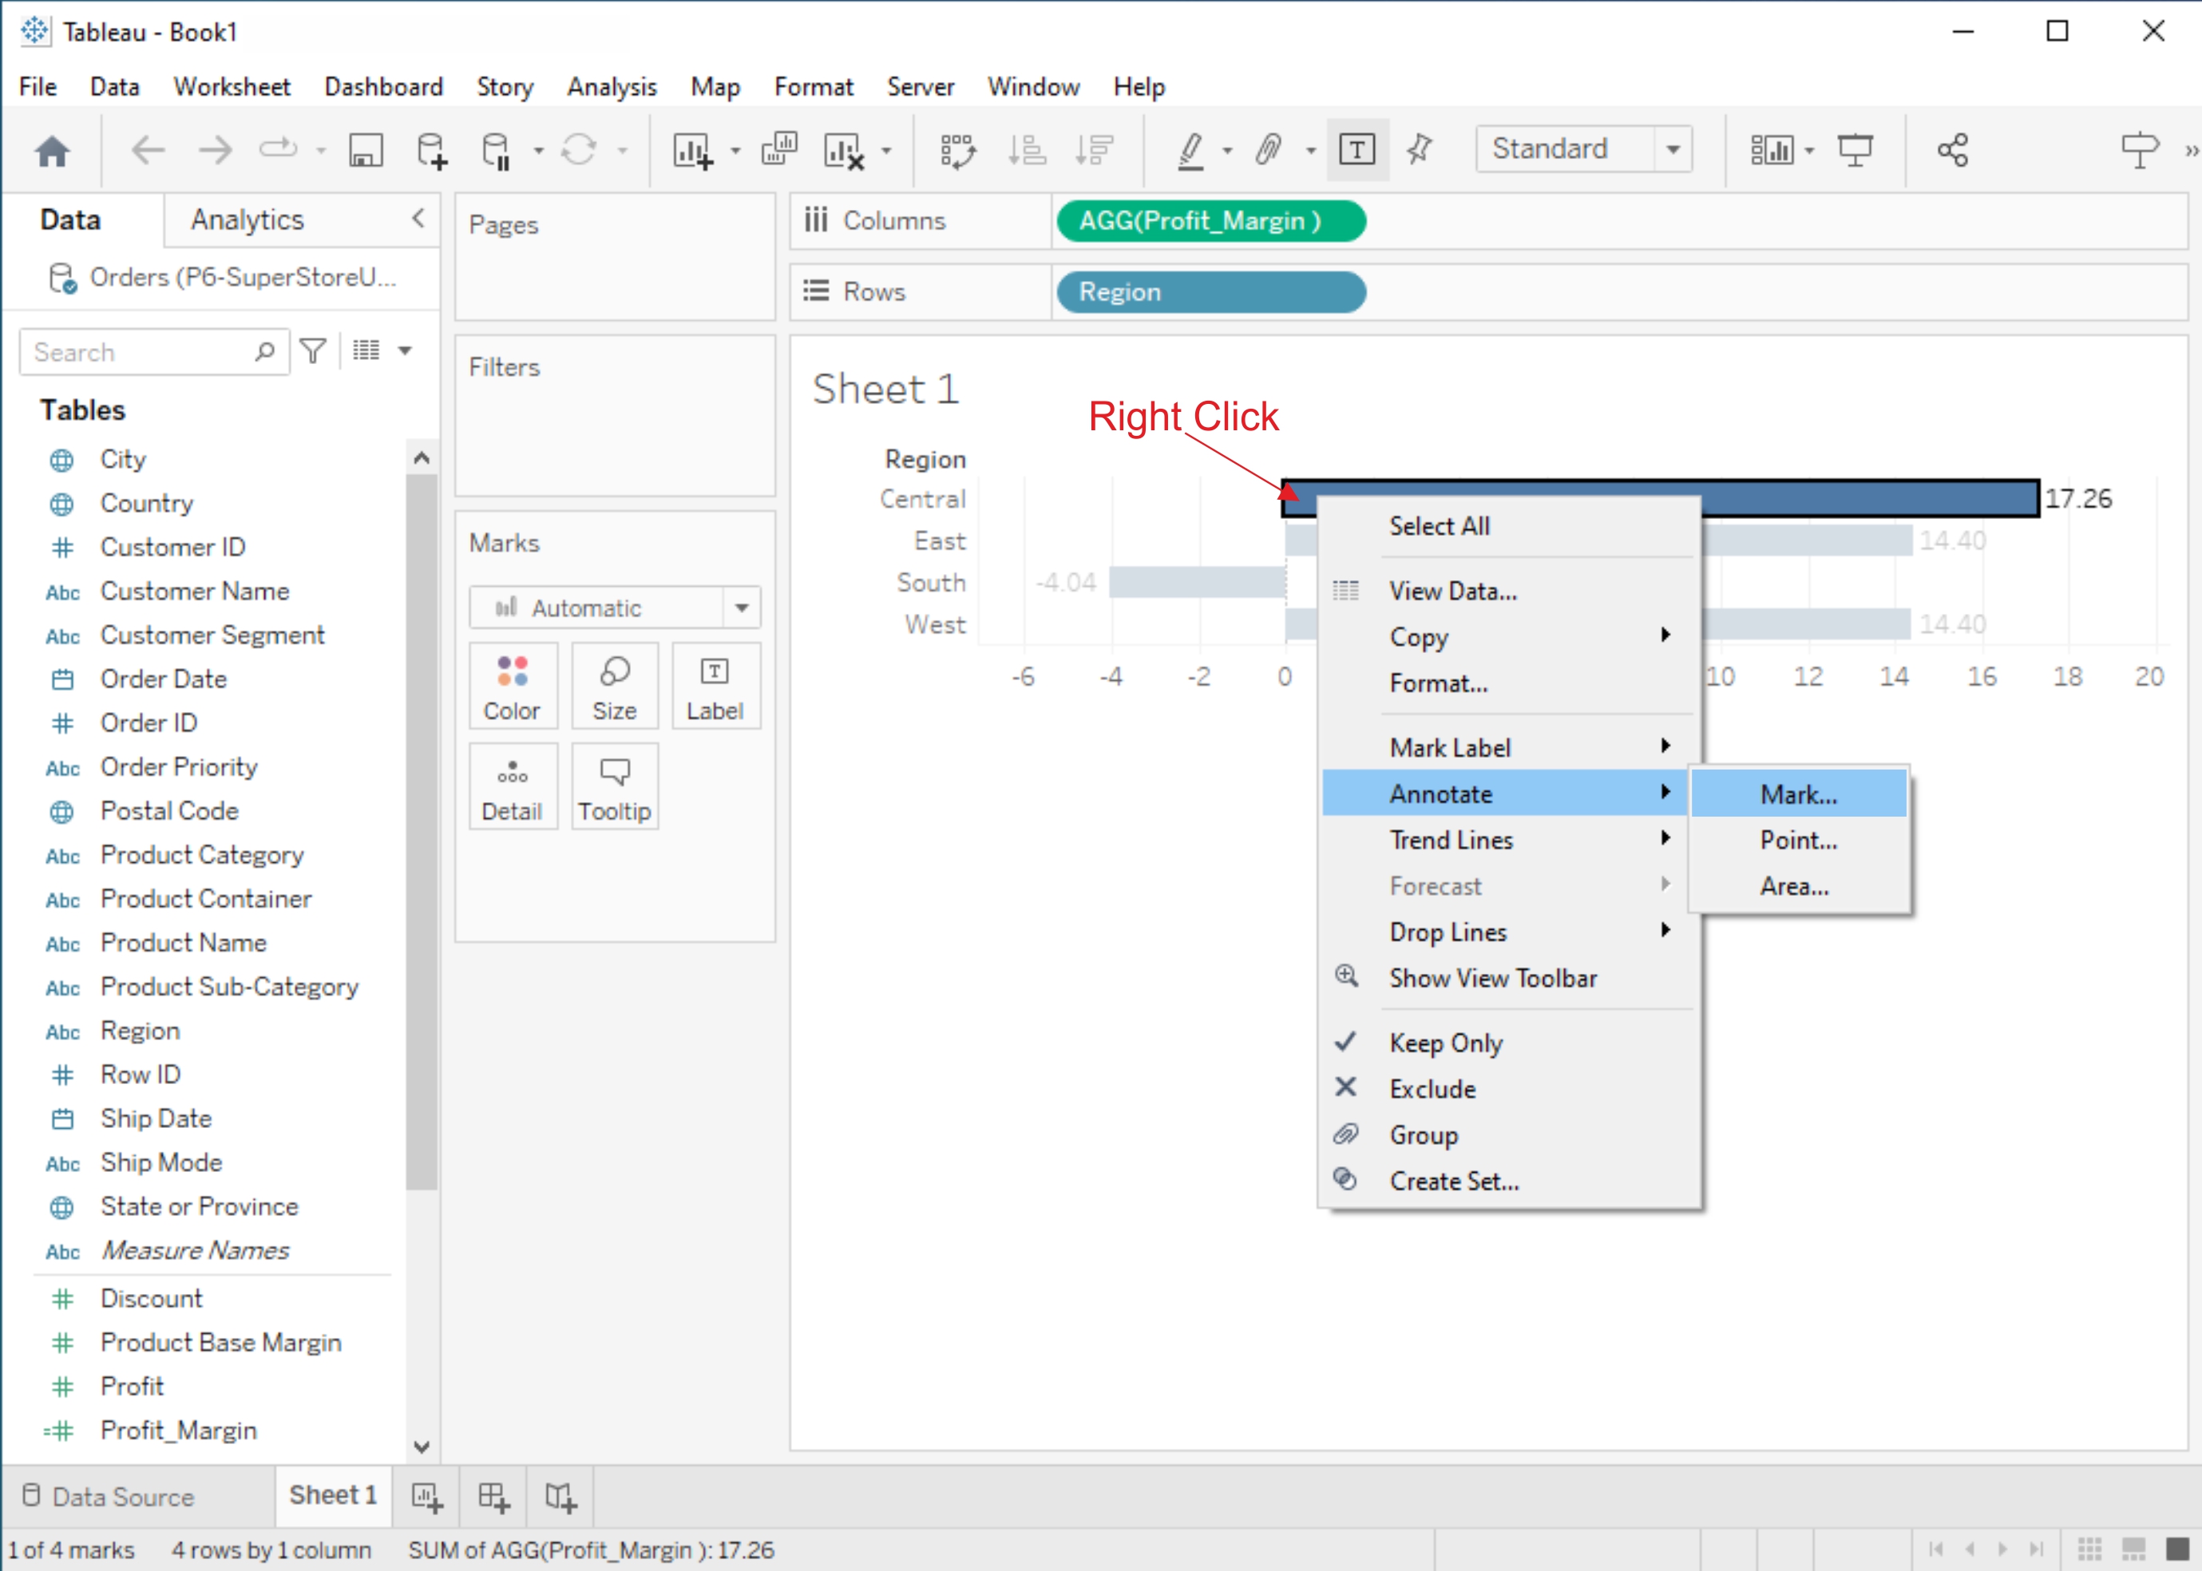Click the Tooltip card in Marks
The image size is (2202, 1571).
coord(614,787)
